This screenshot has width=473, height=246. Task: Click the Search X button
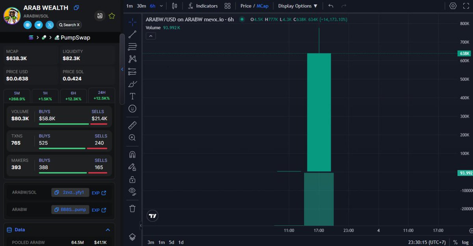pyautogui.click(x=69, y=25)
